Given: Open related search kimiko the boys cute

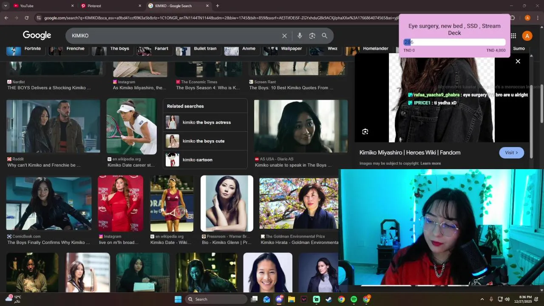Looking at the screenshot, I should point(205,141).
